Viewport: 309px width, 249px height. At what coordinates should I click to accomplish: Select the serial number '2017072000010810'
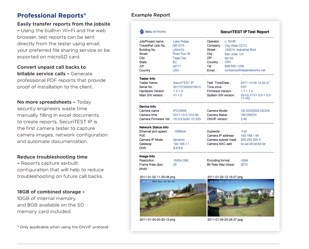pos(187,87)
